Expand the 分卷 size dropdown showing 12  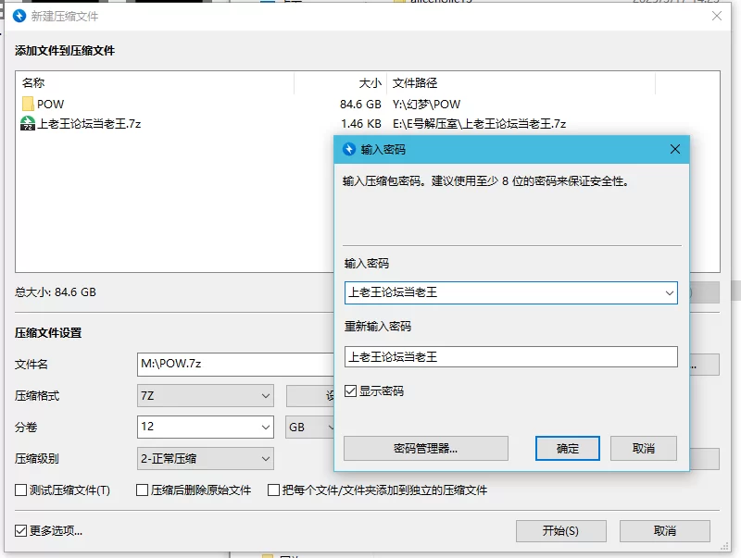[266, 427]
